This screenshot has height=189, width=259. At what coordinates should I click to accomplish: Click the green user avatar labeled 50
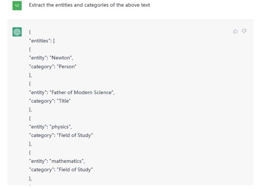[x=17, y=5]
